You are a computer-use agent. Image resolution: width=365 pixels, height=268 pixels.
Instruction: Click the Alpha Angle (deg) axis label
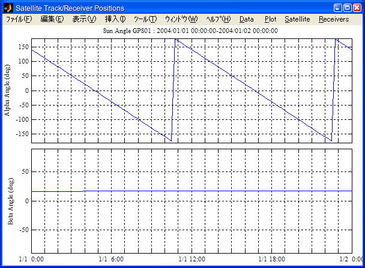[x=8, y=89]
